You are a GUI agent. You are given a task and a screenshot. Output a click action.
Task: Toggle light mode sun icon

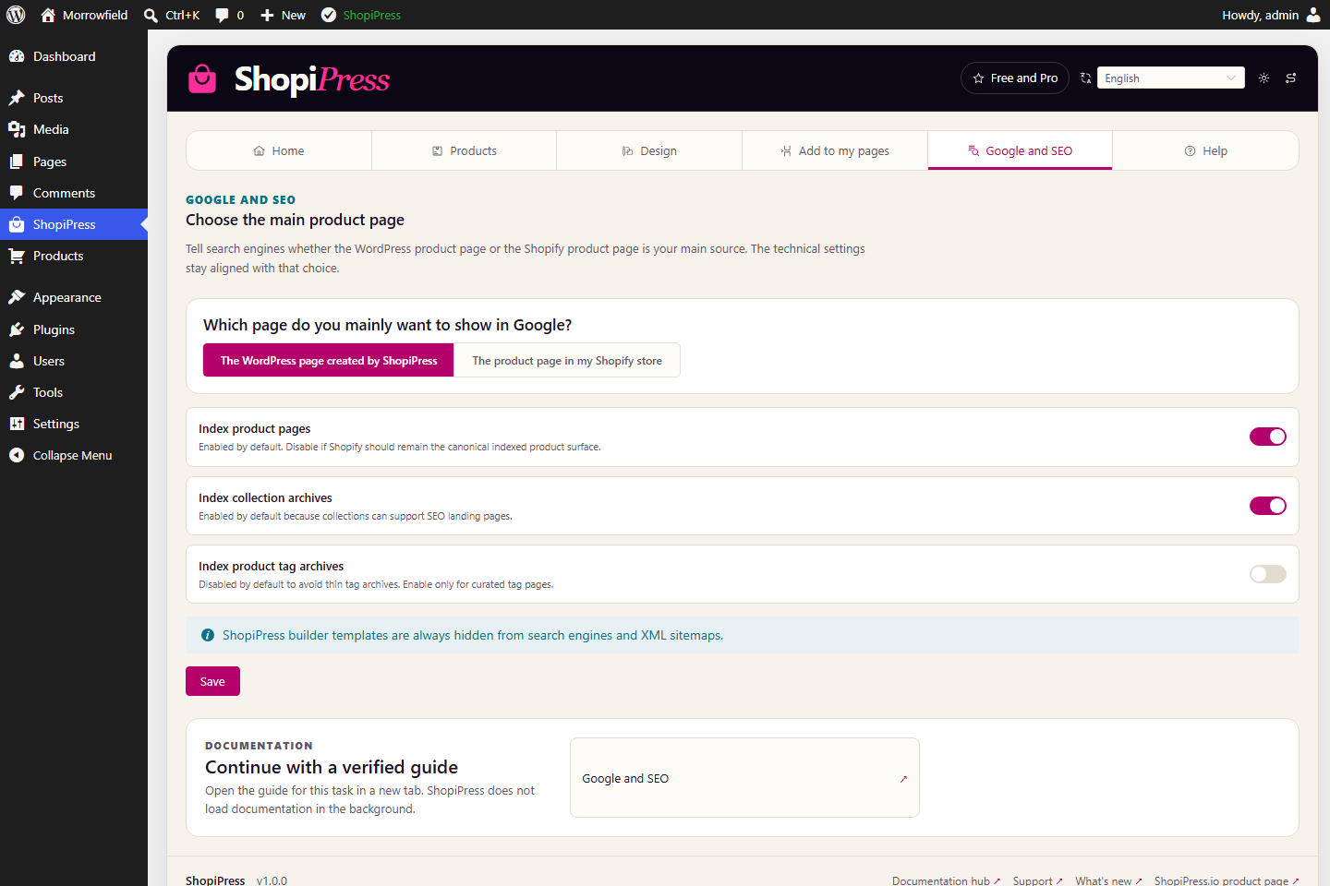coord(1263,78)
